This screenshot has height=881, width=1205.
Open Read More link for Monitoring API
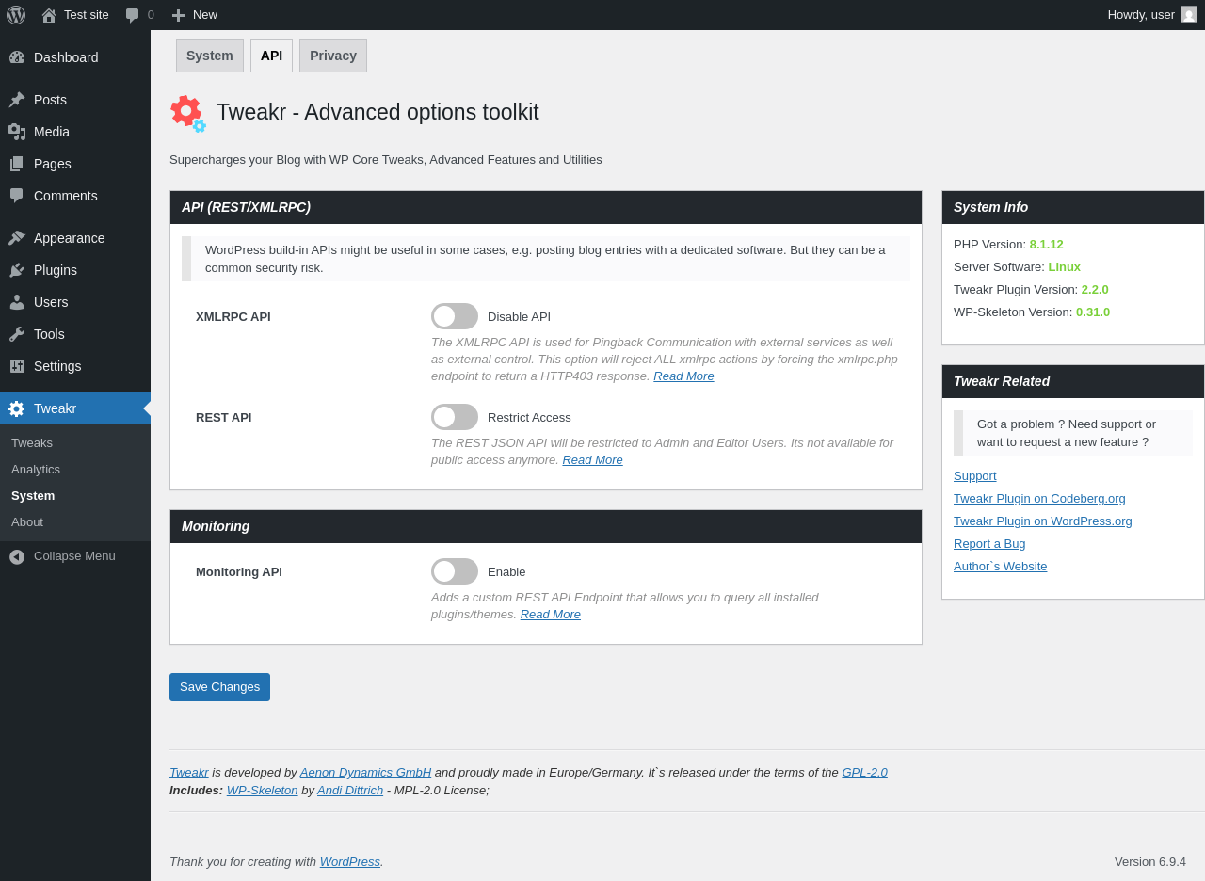pos(550,615)
